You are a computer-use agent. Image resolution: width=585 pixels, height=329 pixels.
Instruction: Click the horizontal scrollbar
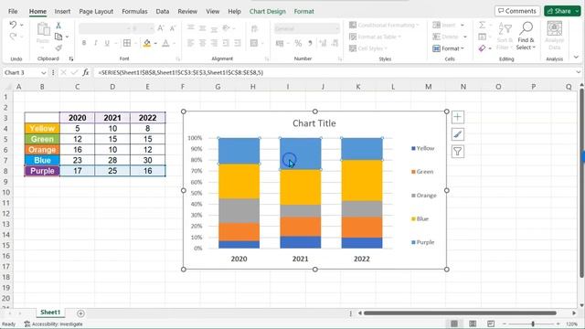(x=460, y=313)
